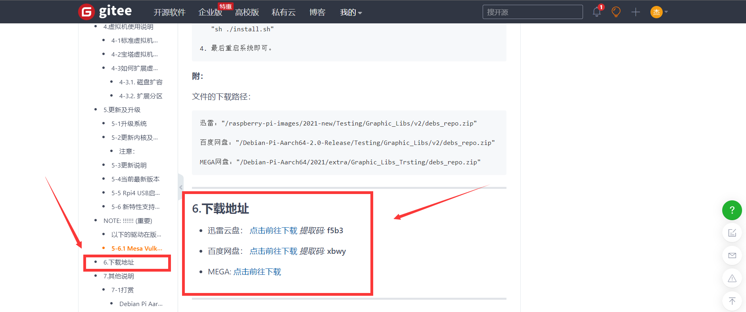Go to 5.更新及升级 outline entry
Screen dimensions: 746x312
pos(122,110)
